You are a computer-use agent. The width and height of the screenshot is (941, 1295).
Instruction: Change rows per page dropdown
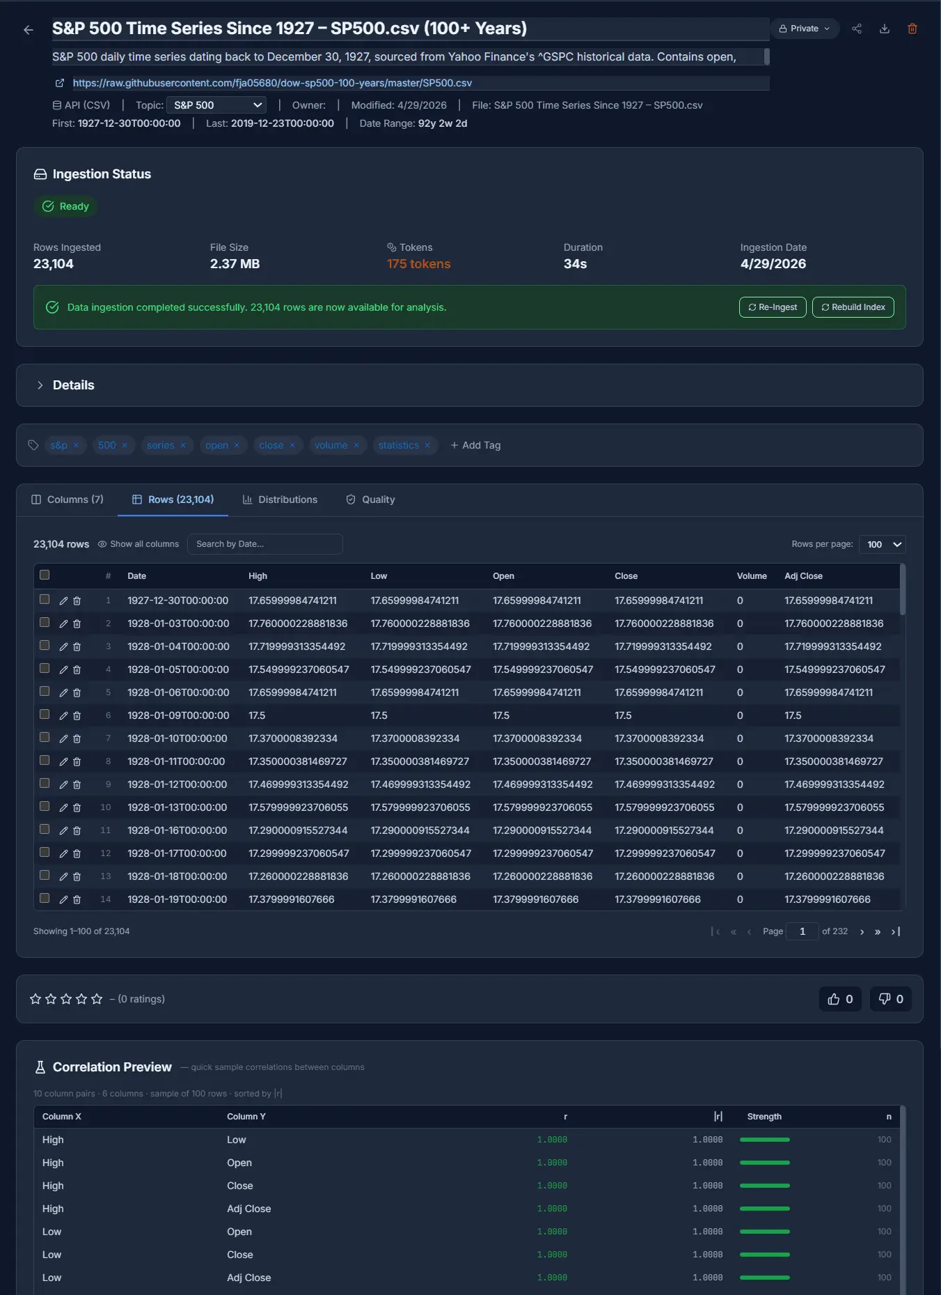(883, 545)
